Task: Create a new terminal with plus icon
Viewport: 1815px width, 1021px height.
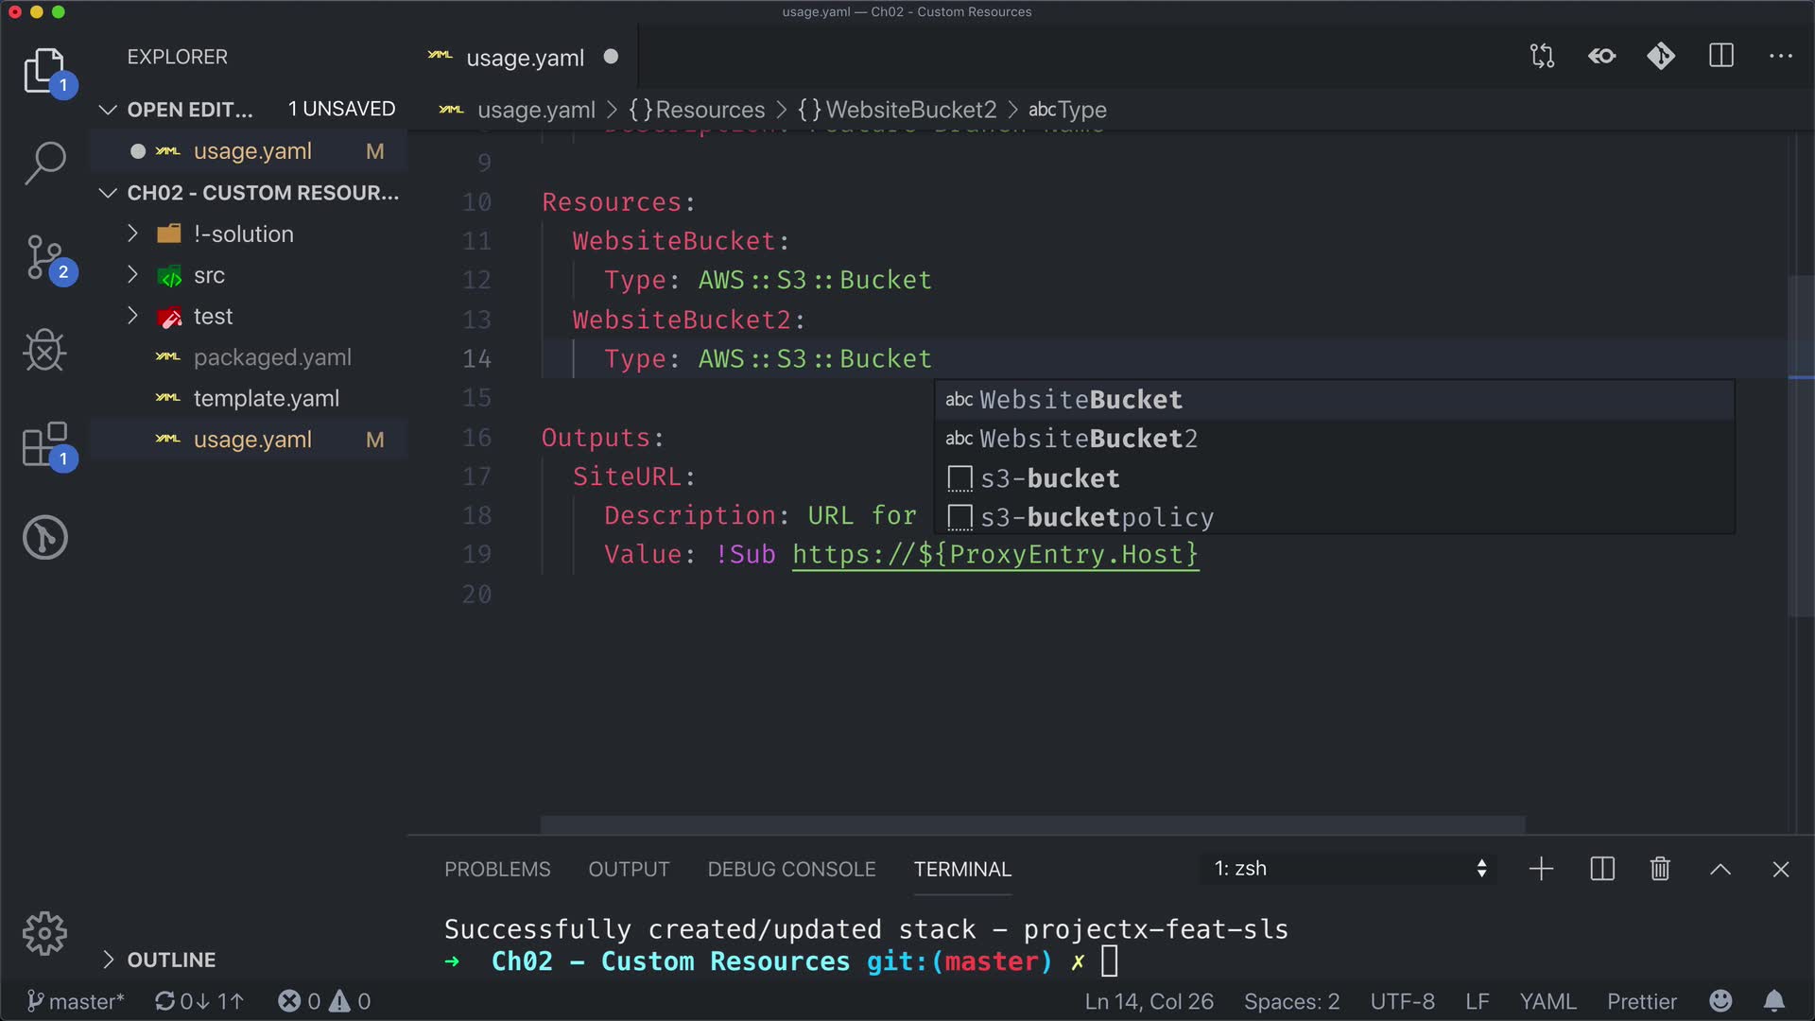Action: tap(1541, 869)
